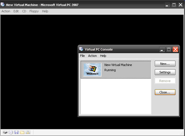
Task: Click the 'Running' status text
Action: [x=110, y=70]
